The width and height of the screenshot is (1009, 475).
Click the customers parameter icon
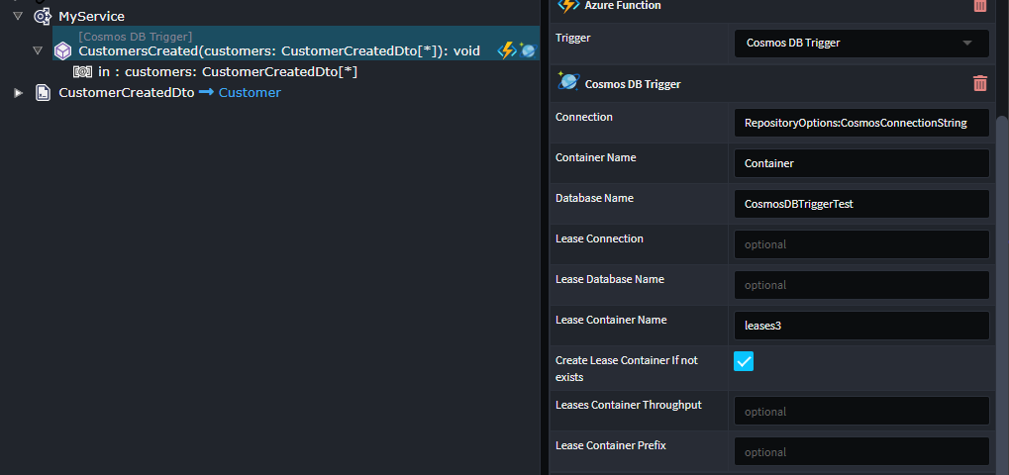pyautogui.click(x=82, y=72)
